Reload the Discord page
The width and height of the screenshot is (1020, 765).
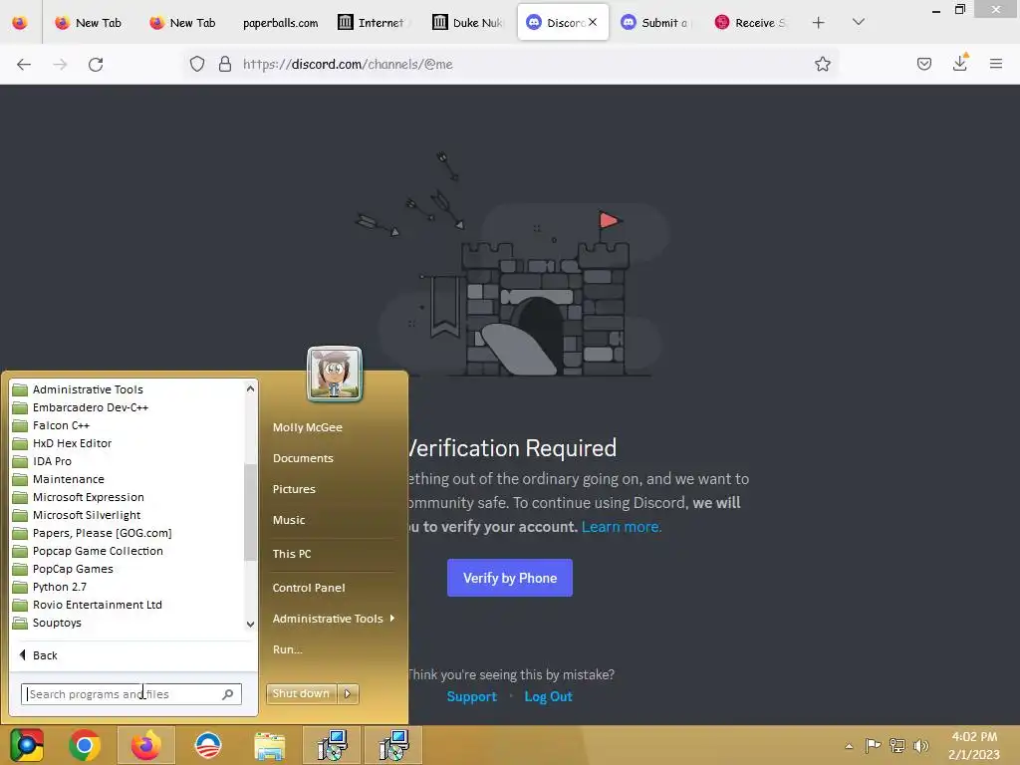(x=96, y=65)
